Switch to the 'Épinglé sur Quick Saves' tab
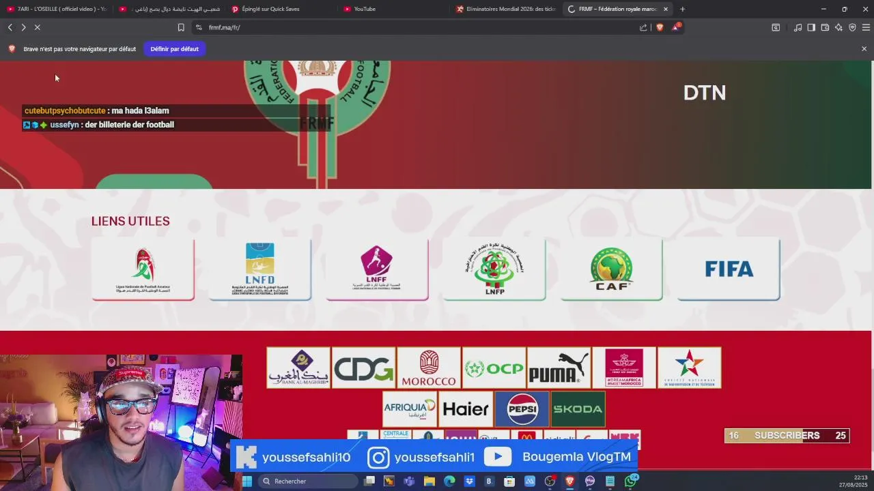The image size is (874, 491). pyautogui.click(x=281, y=9)
